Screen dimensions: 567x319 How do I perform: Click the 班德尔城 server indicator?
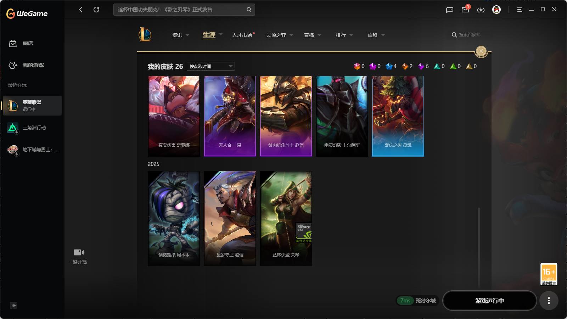(417, 301)
